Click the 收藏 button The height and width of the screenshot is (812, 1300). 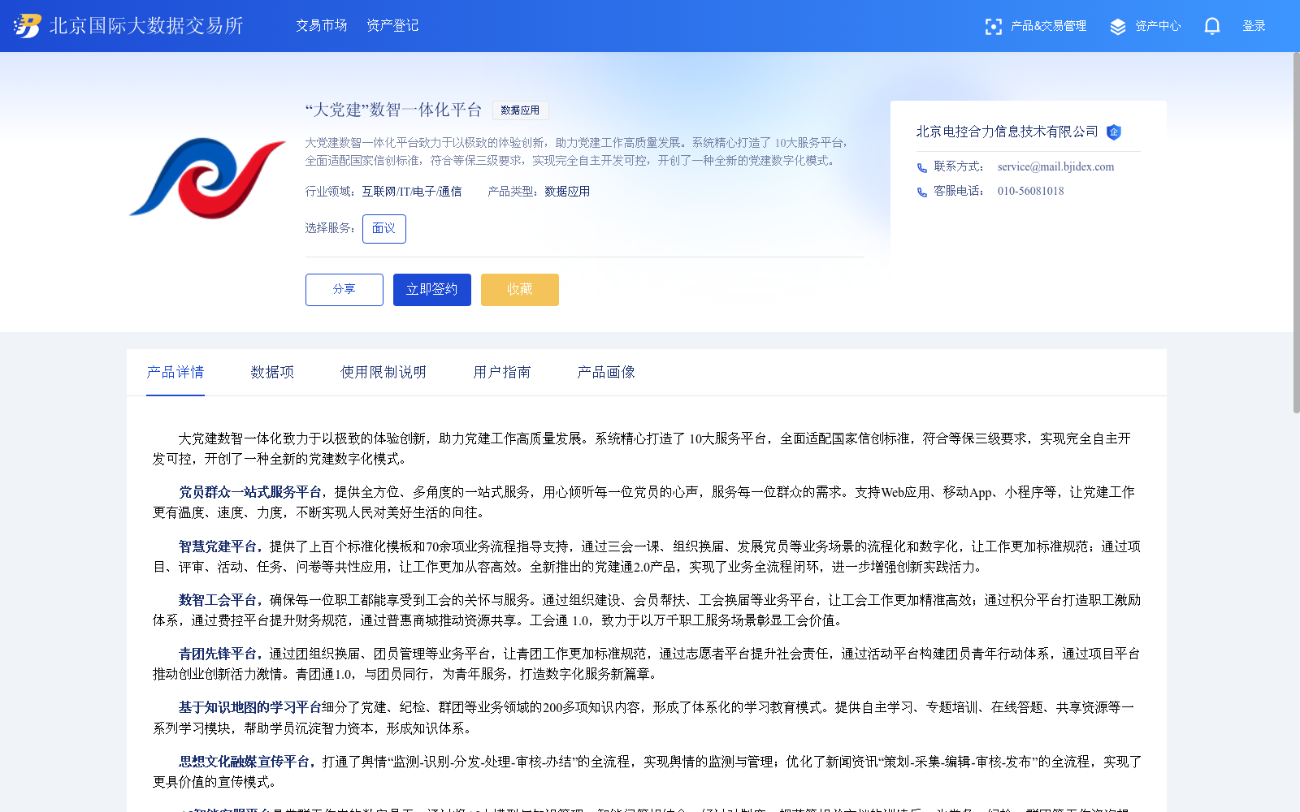tap(520, 290)
